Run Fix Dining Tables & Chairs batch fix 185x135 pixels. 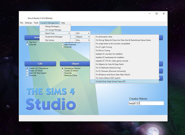(124, 40)
